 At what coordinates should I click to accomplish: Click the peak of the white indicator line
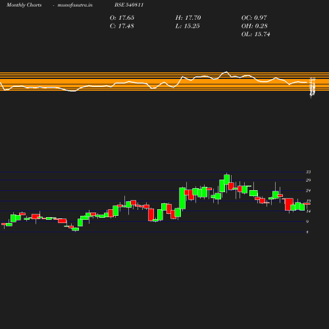pos(226,72)
